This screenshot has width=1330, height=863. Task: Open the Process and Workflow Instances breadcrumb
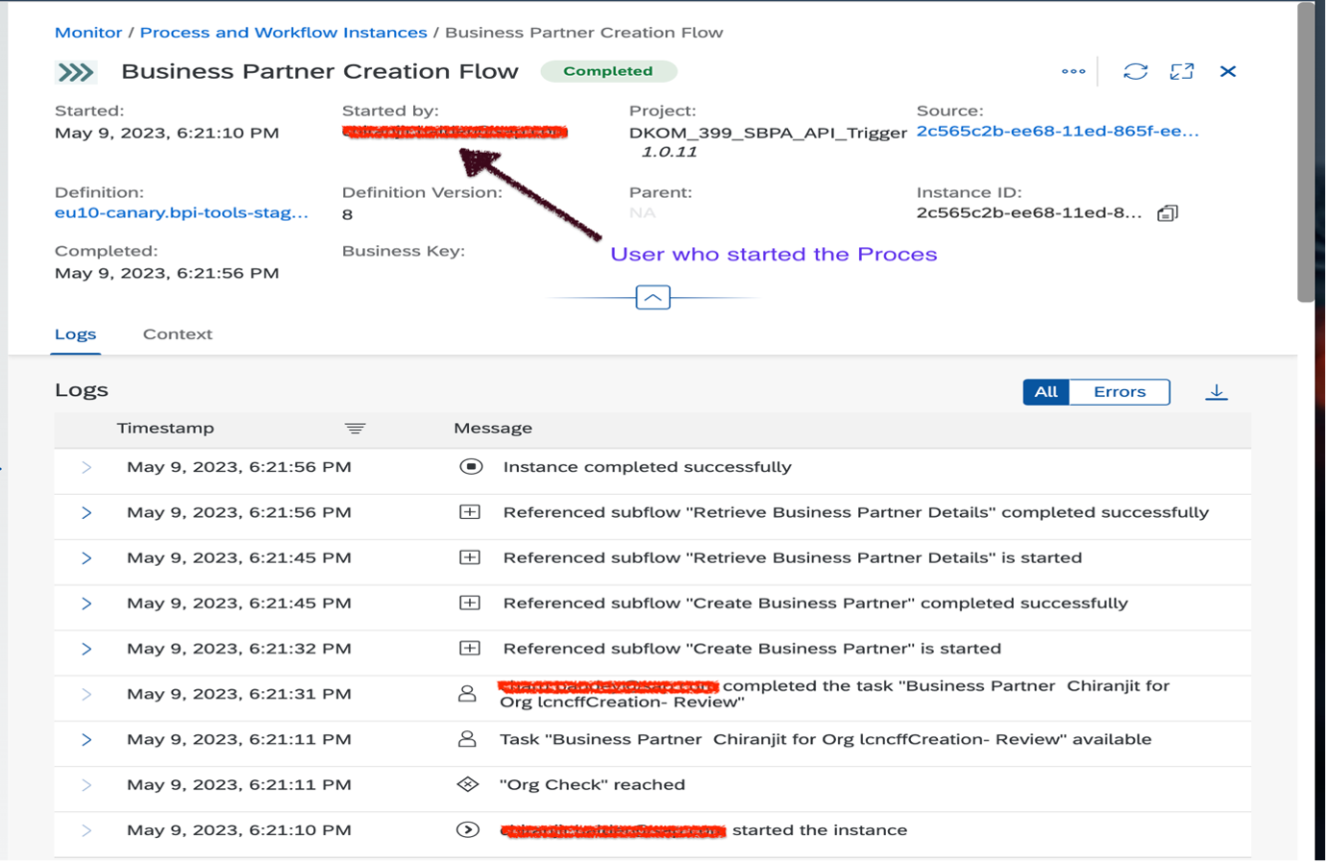[x=283, y=32]
